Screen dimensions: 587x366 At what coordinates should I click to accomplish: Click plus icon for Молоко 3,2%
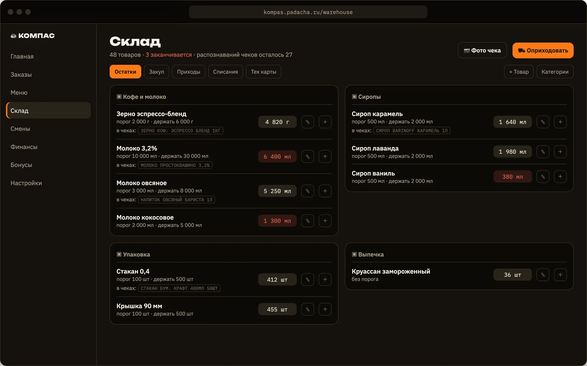point(325,157)
